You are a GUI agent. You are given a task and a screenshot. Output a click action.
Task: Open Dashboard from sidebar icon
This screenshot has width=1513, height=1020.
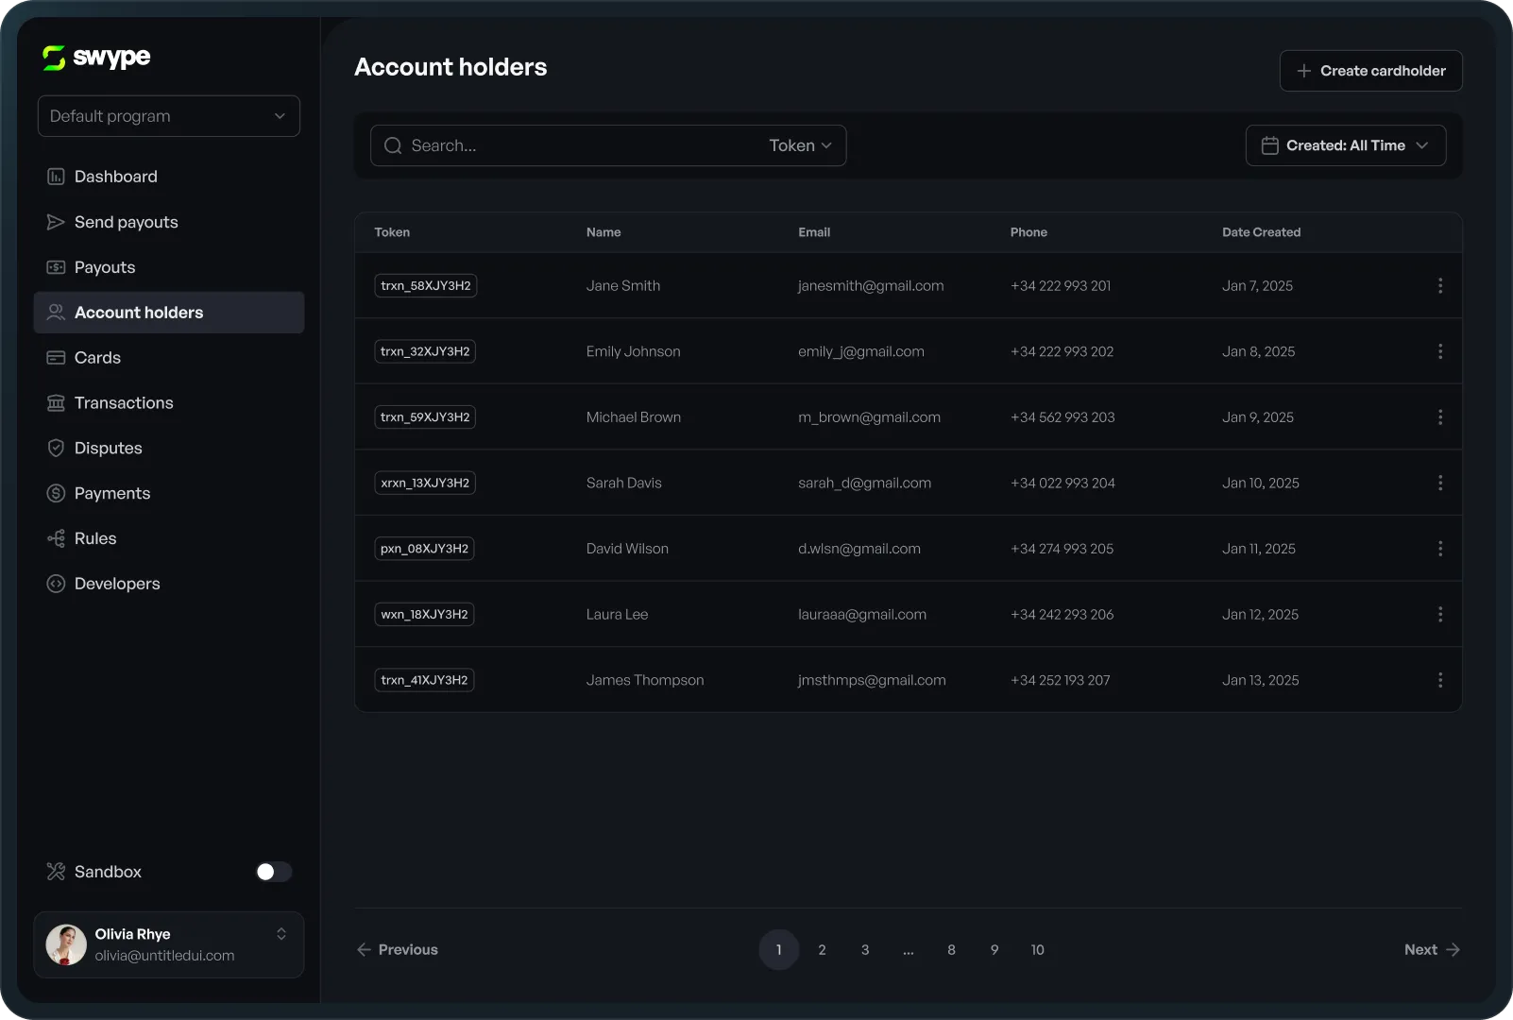[x=56, y=177]
